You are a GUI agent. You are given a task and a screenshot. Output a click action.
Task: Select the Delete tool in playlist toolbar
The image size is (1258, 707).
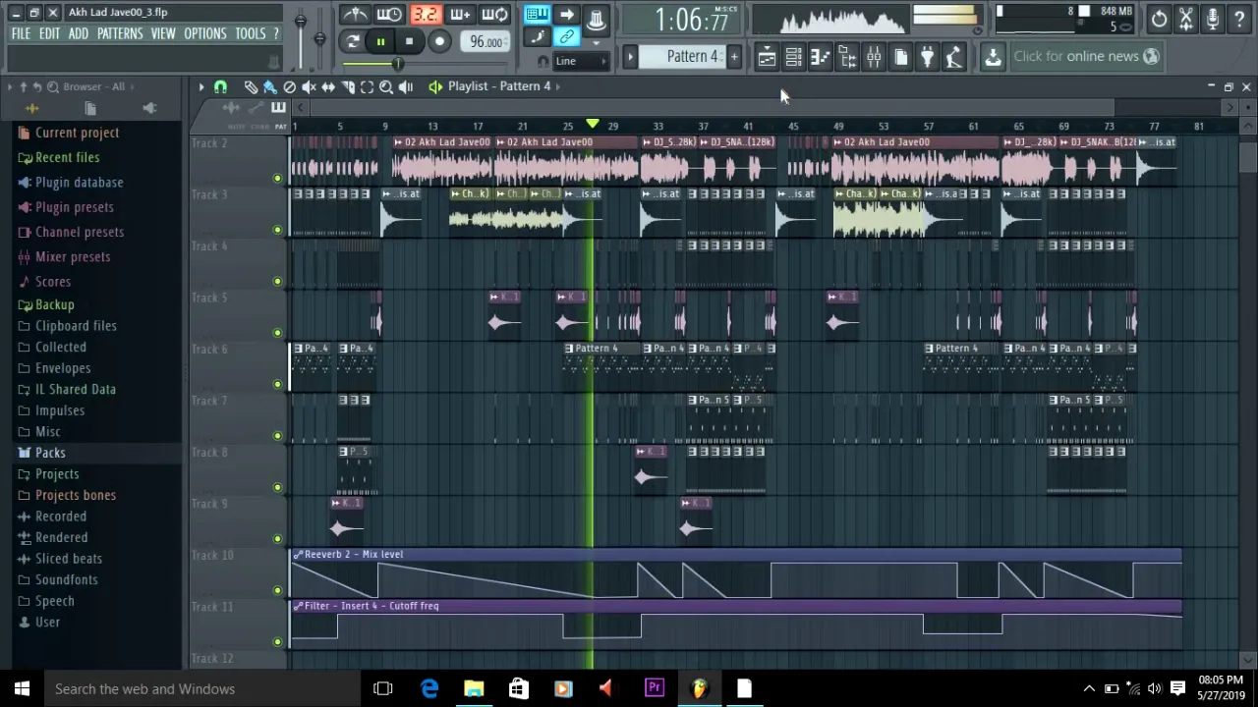[x=290, y=86]
